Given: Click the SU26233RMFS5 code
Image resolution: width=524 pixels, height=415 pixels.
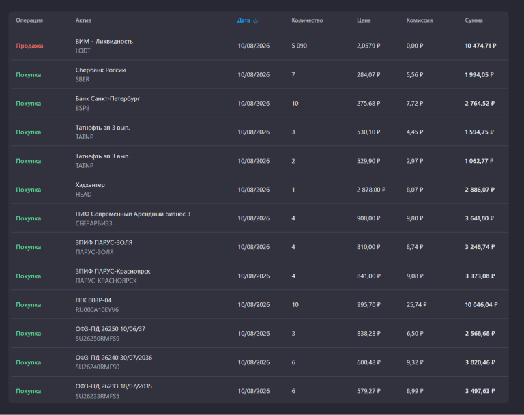Looking at the screenshot, I should pos(98,397).
